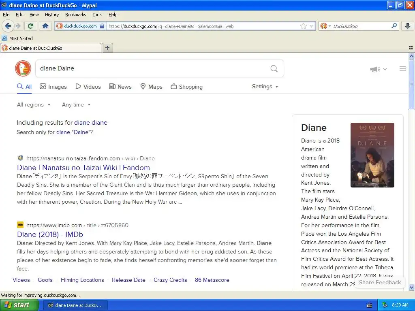Viewport: 415px width, 311px height.
Task: Open the browser Home page button
Action: coord(45,26)
